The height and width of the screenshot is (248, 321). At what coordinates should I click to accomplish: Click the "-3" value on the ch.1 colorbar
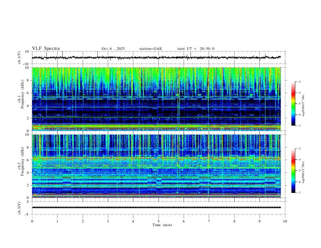[299, 81]
